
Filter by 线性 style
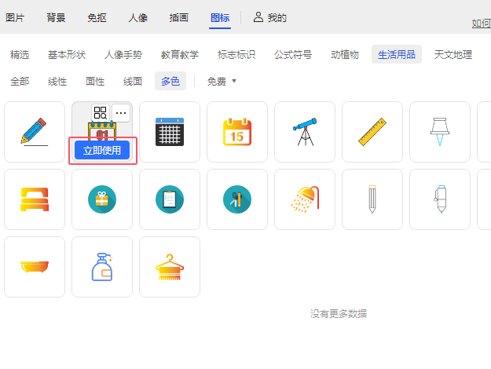[x=57, y=82]
